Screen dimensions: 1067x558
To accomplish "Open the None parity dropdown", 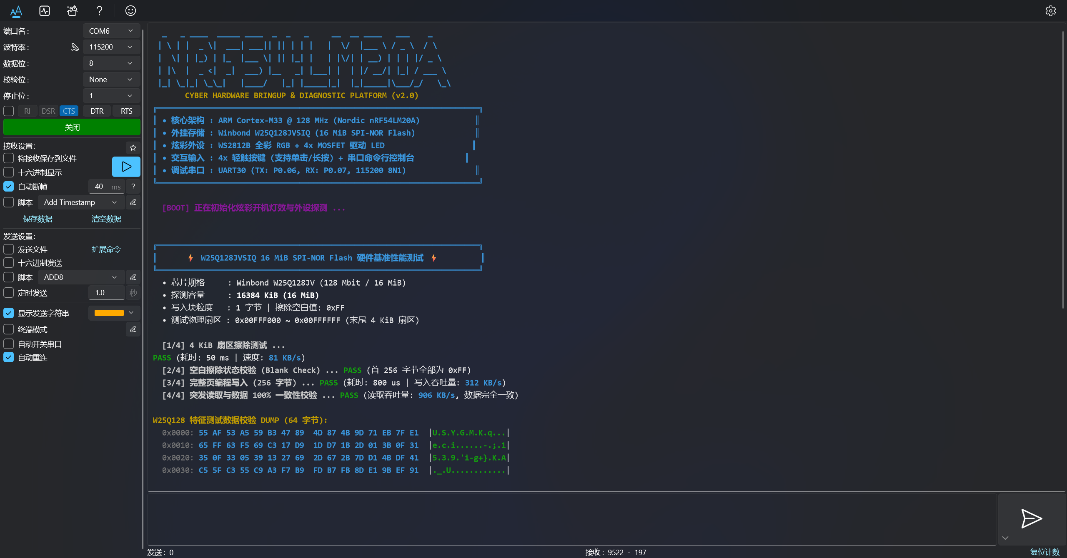I will point(111,80).
